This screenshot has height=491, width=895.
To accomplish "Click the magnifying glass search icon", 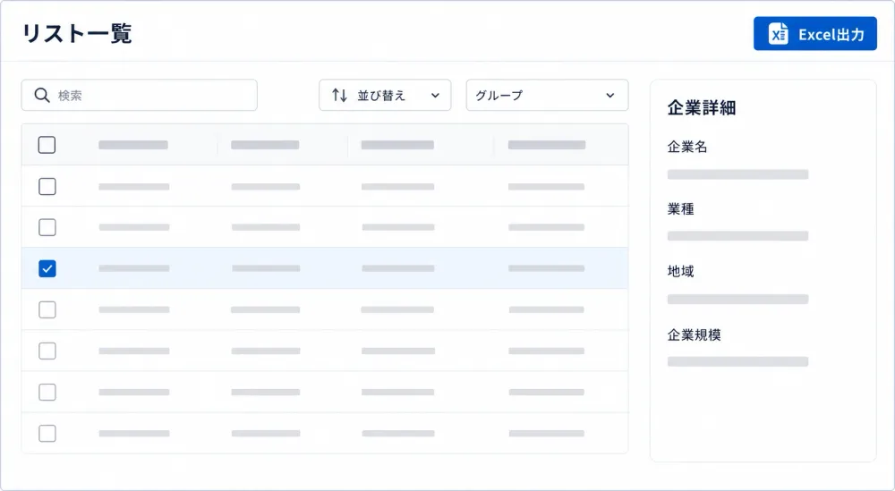I will tap(42, 95).
